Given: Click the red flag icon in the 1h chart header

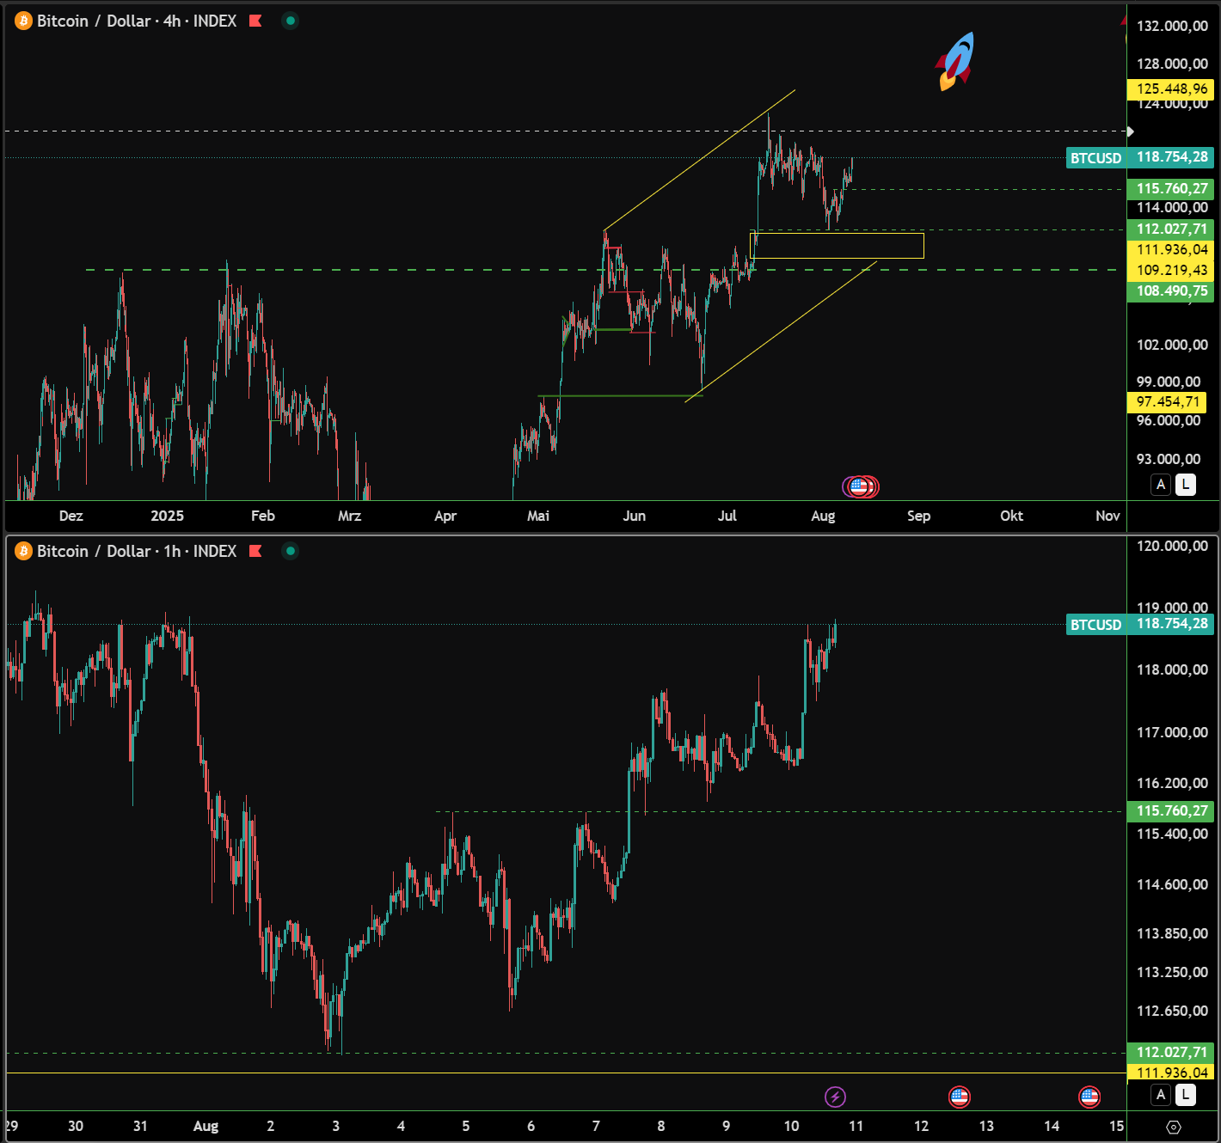Looking at the screenshot, I should pos(255,551).
